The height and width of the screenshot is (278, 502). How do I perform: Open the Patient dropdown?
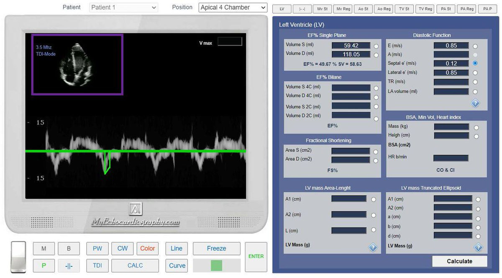click(x=123, y=8)
